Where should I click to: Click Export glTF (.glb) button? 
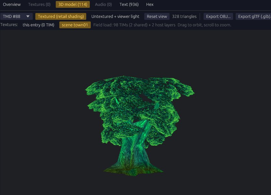253,17
